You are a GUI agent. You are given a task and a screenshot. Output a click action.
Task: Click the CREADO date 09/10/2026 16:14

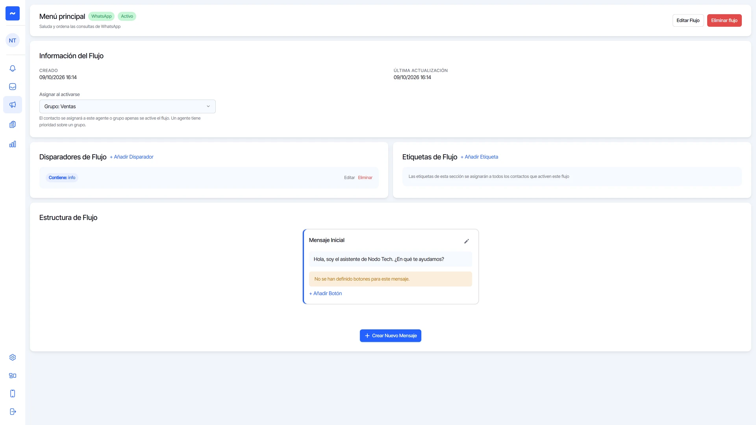point(58,77)
